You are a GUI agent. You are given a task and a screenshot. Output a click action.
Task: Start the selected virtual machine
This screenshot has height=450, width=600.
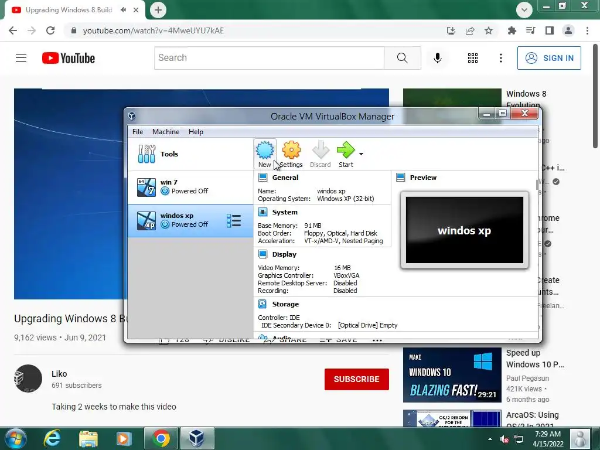346,154
